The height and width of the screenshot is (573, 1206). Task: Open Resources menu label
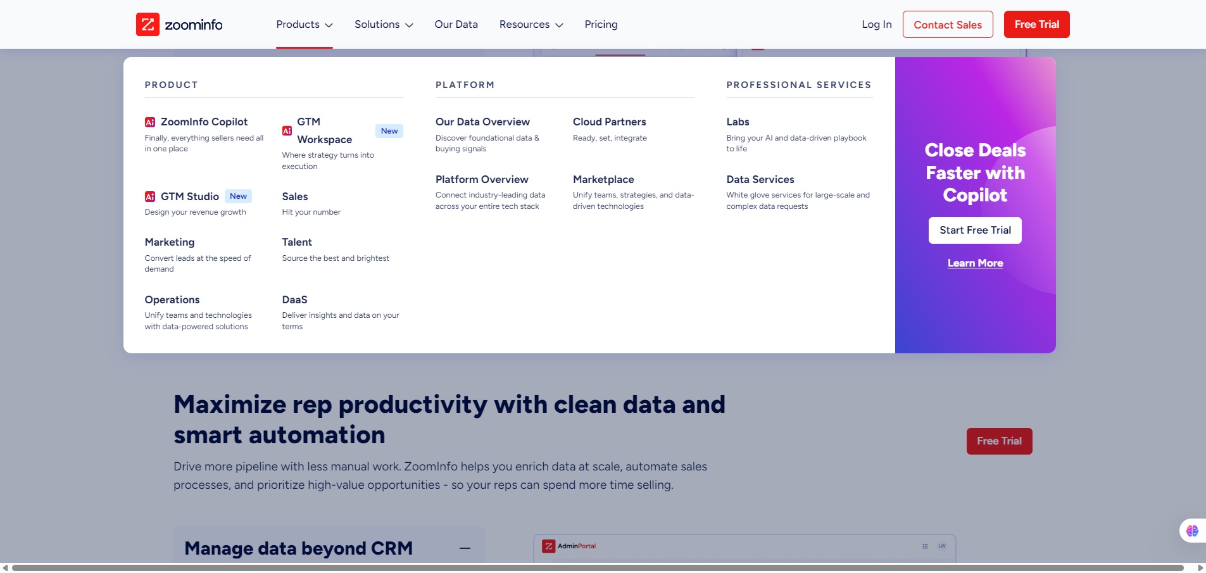pyautogui.click(x=524, y=25)
